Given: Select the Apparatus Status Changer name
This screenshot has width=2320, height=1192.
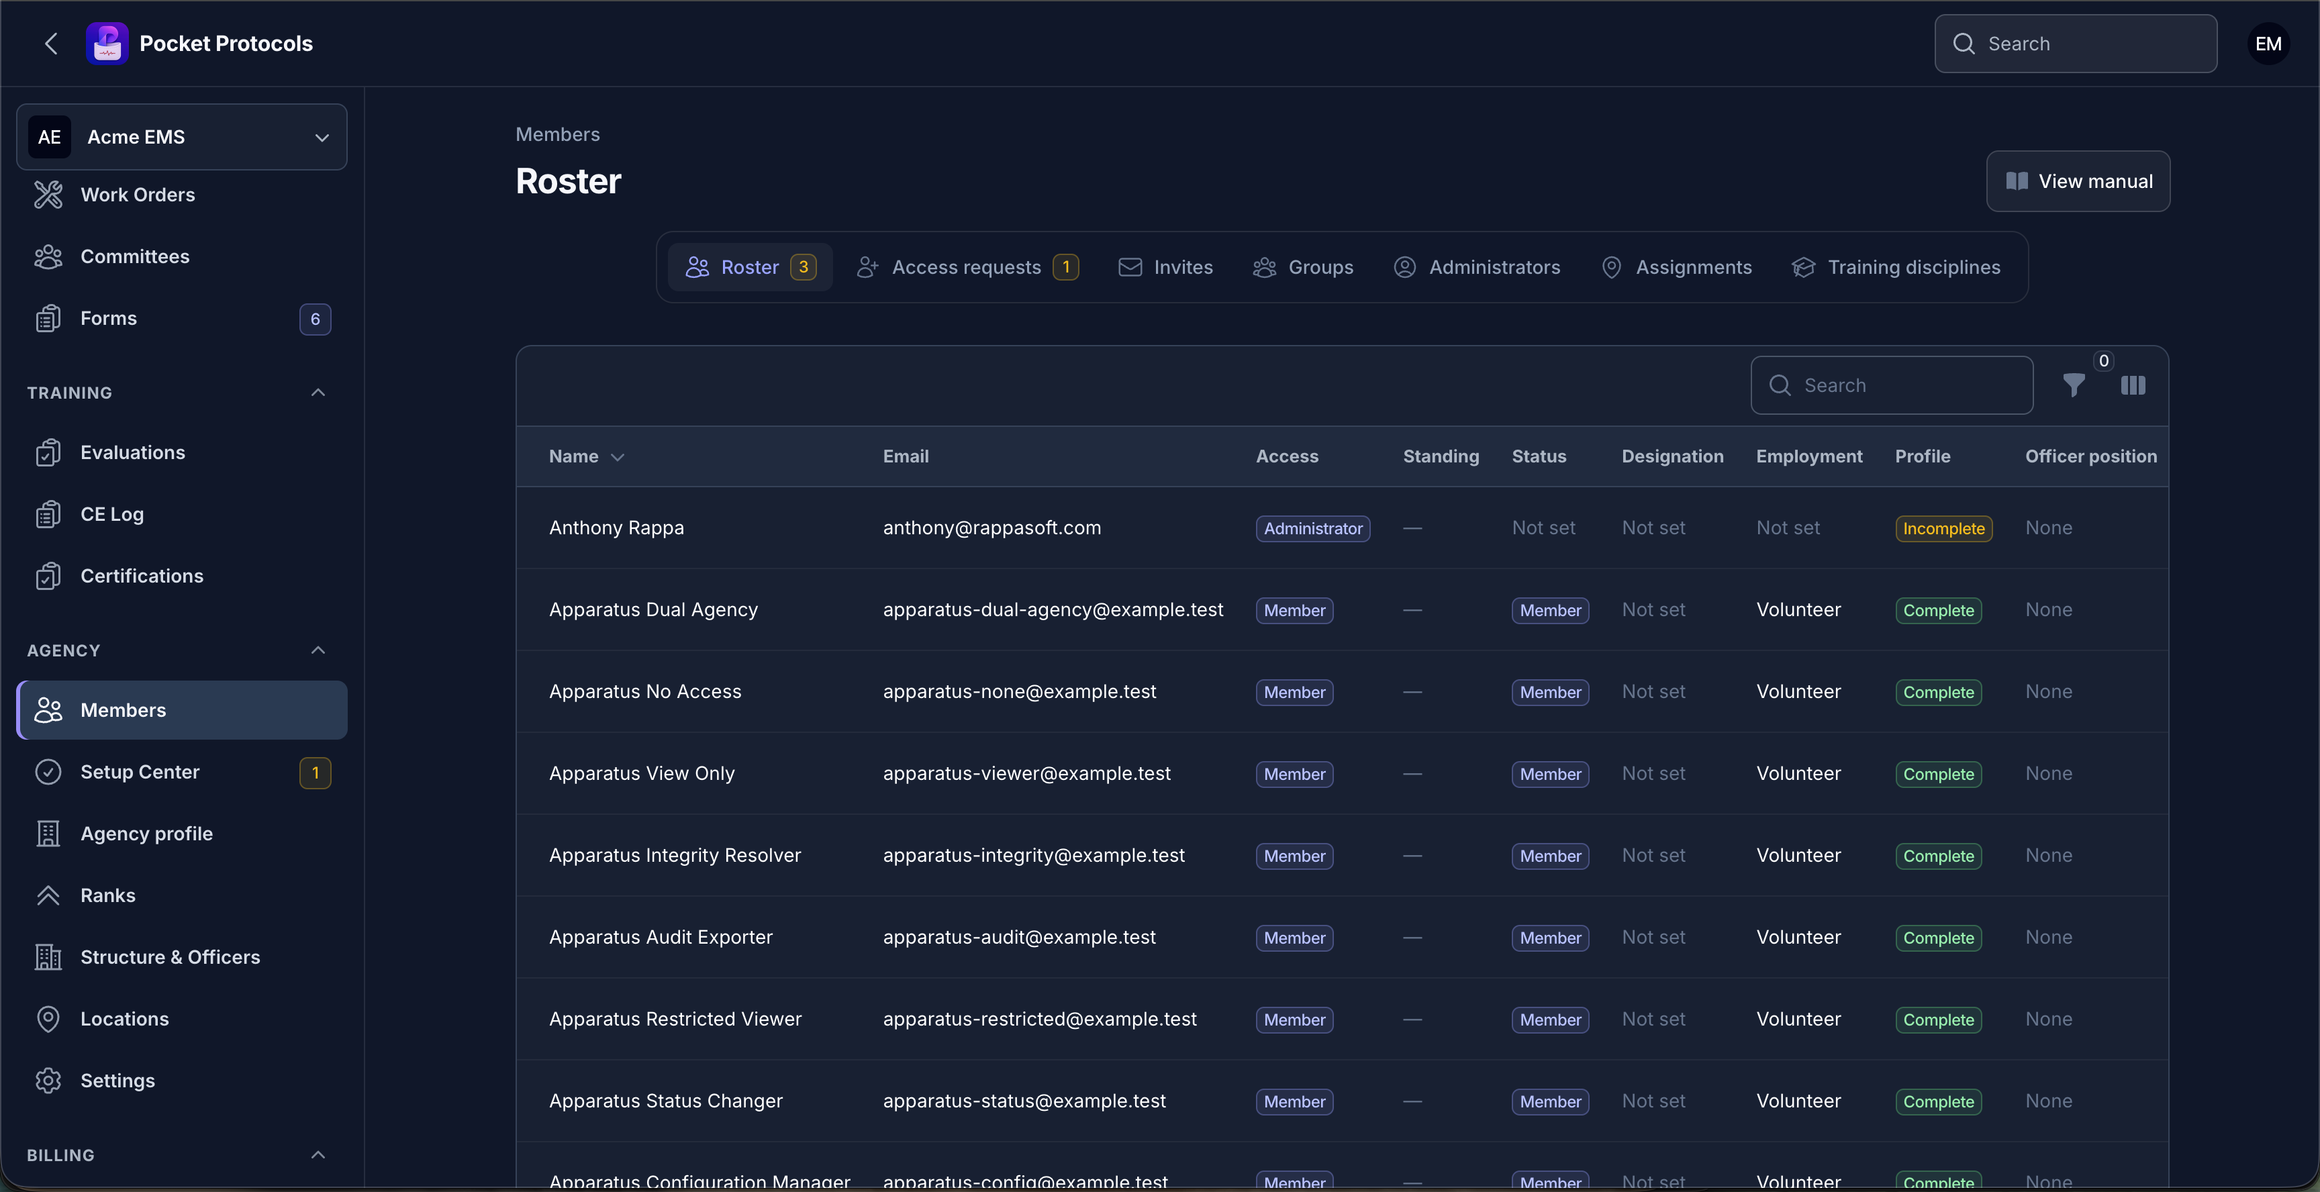Looking at the screenshot, I should pyautogui.click(x=665, y=1101).
